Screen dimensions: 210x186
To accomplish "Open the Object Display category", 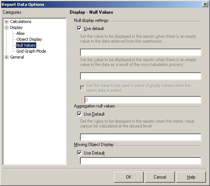I will pos(29,39).
